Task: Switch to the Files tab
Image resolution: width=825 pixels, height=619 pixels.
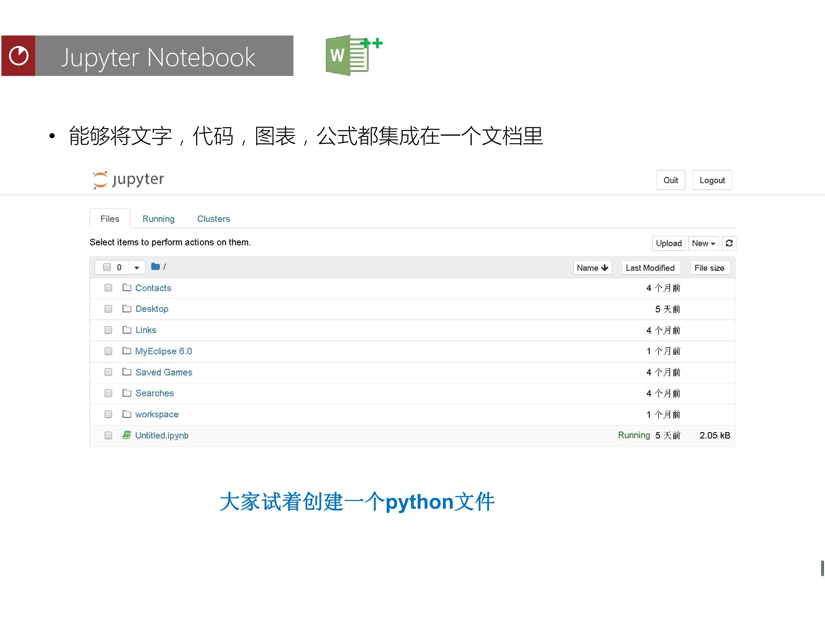Action: pyautogui.click(x=110, y=219)
